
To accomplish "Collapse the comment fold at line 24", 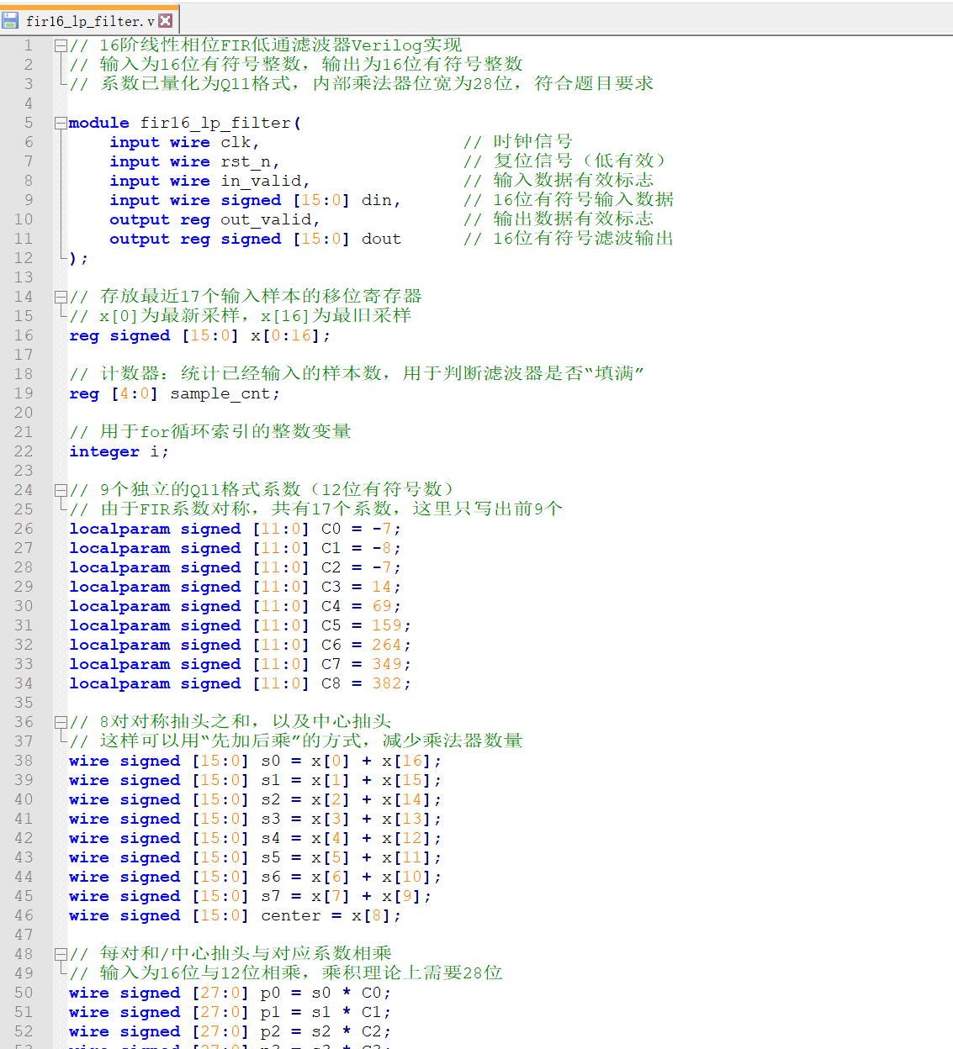I will click(x=60, y=490).
